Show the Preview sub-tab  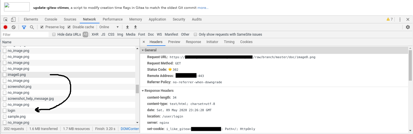174,42
